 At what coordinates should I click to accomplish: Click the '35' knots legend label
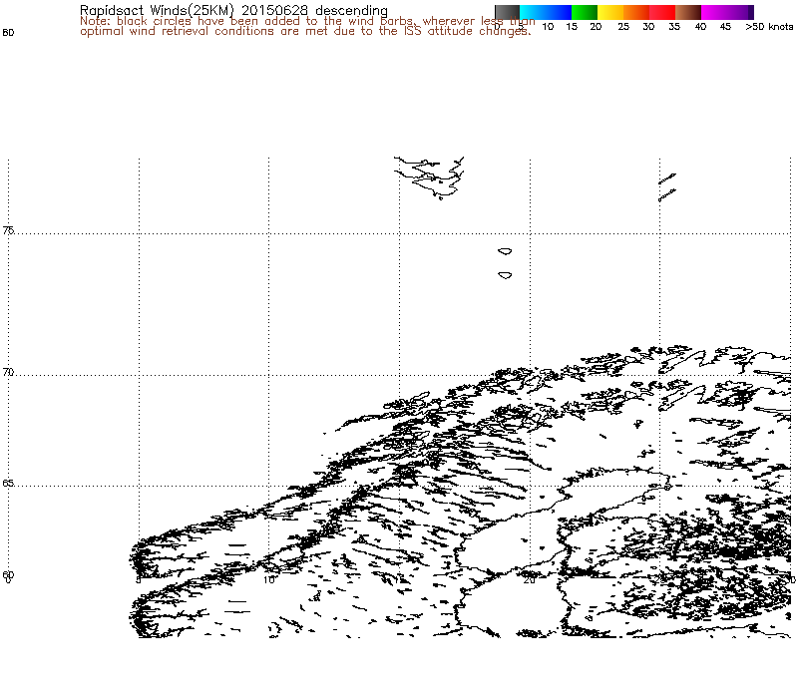tap(674, 27)
